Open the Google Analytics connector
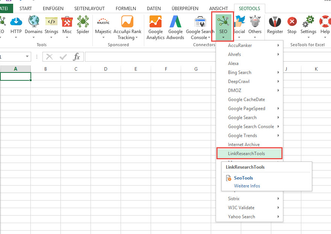The width and height of the screenshot is (331, 234). (156, 21)
